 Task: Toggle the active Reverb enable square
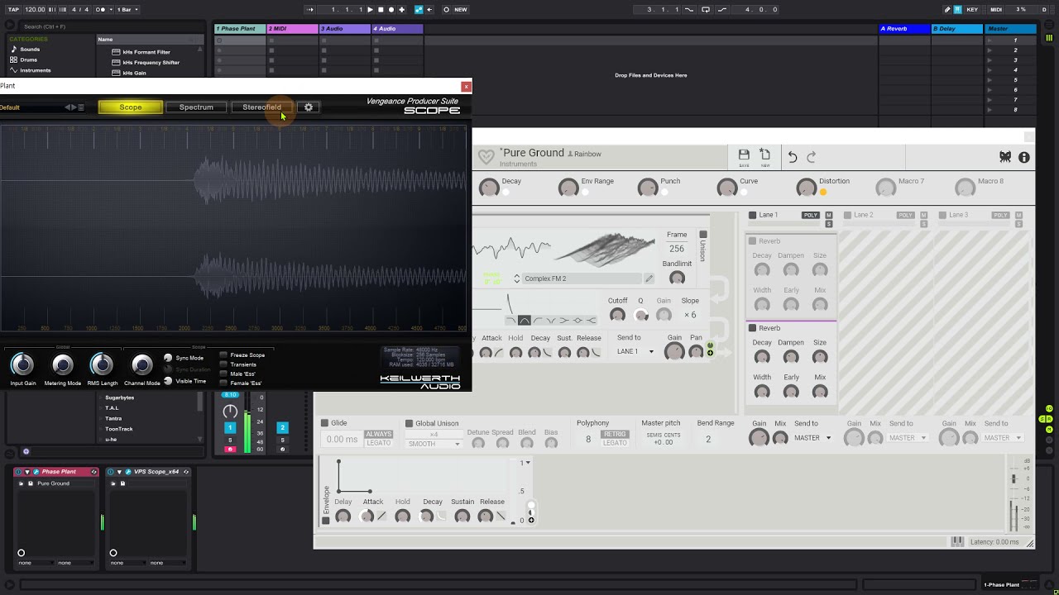[753, 328]
